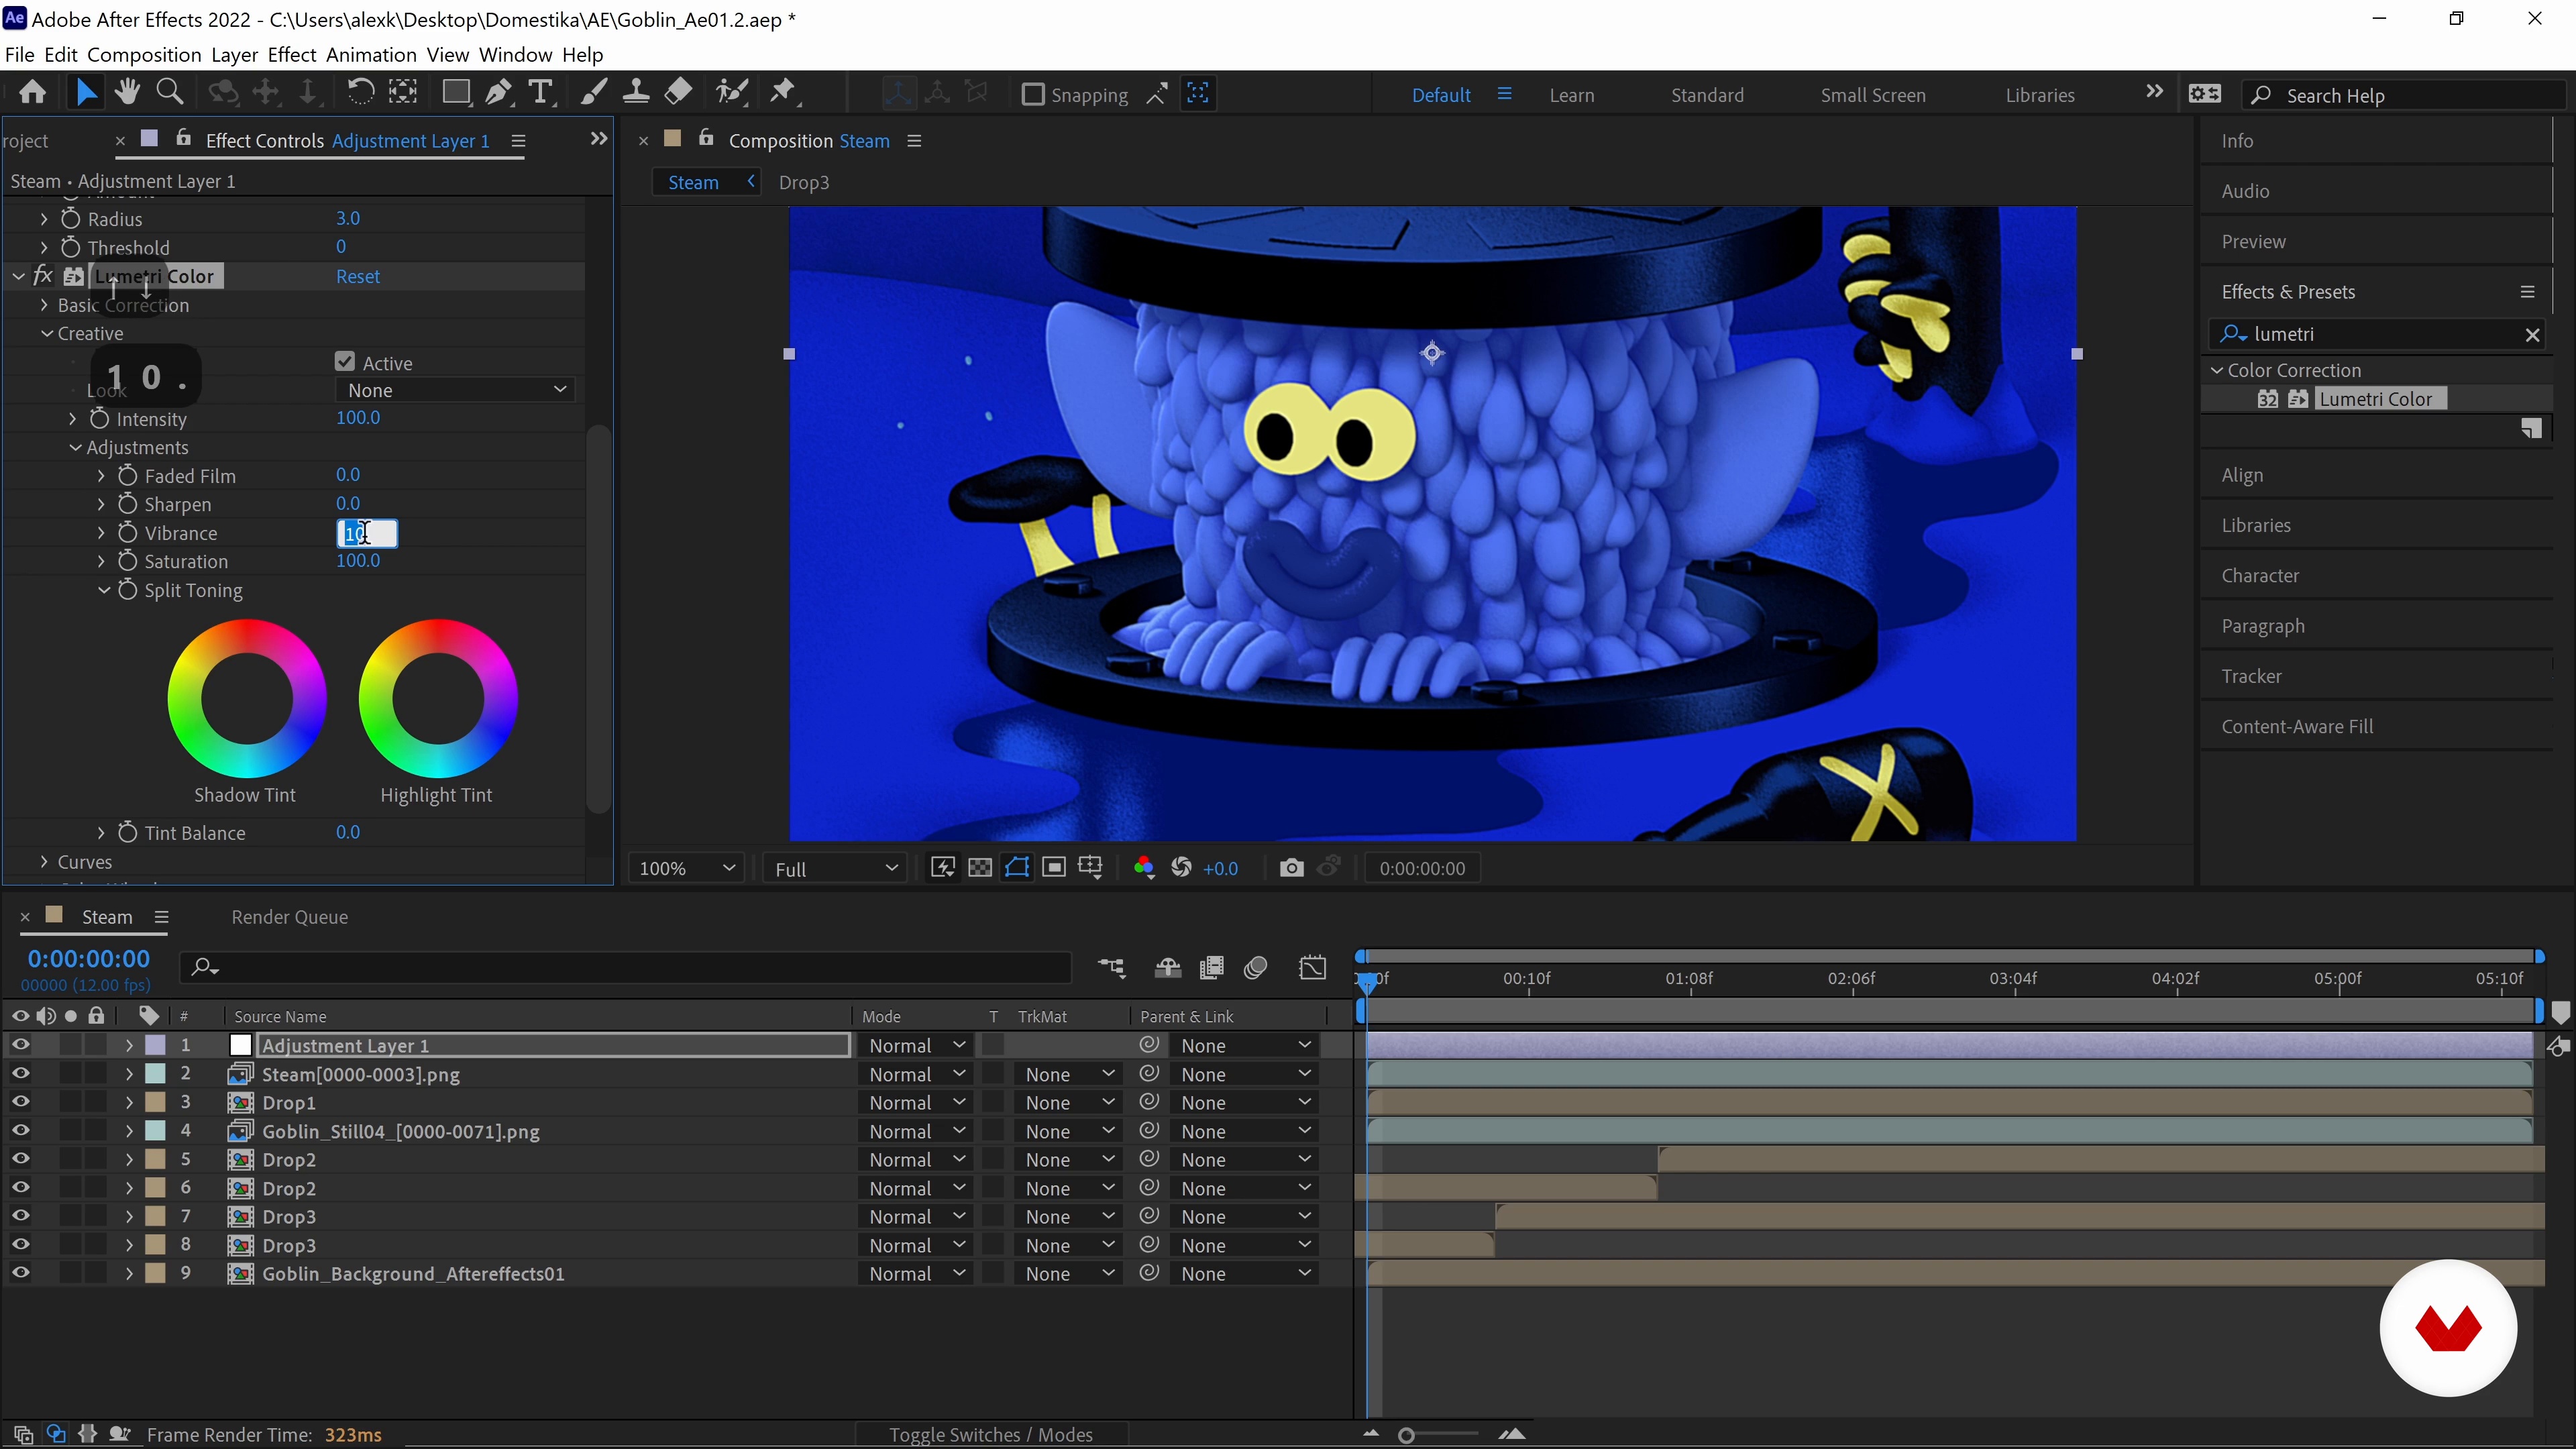Hide Goblin_Still04 layer visibility eye
This screenshot has height=1449, width=2576.
point(20,1131)
